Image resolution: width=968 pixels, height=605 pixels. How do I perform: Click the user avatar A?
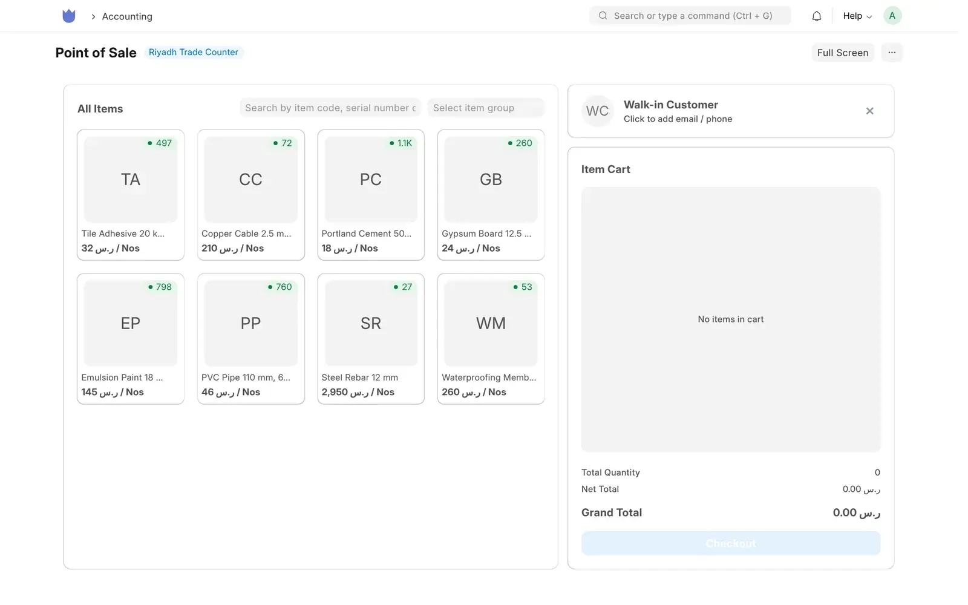(x=892, y=16)
